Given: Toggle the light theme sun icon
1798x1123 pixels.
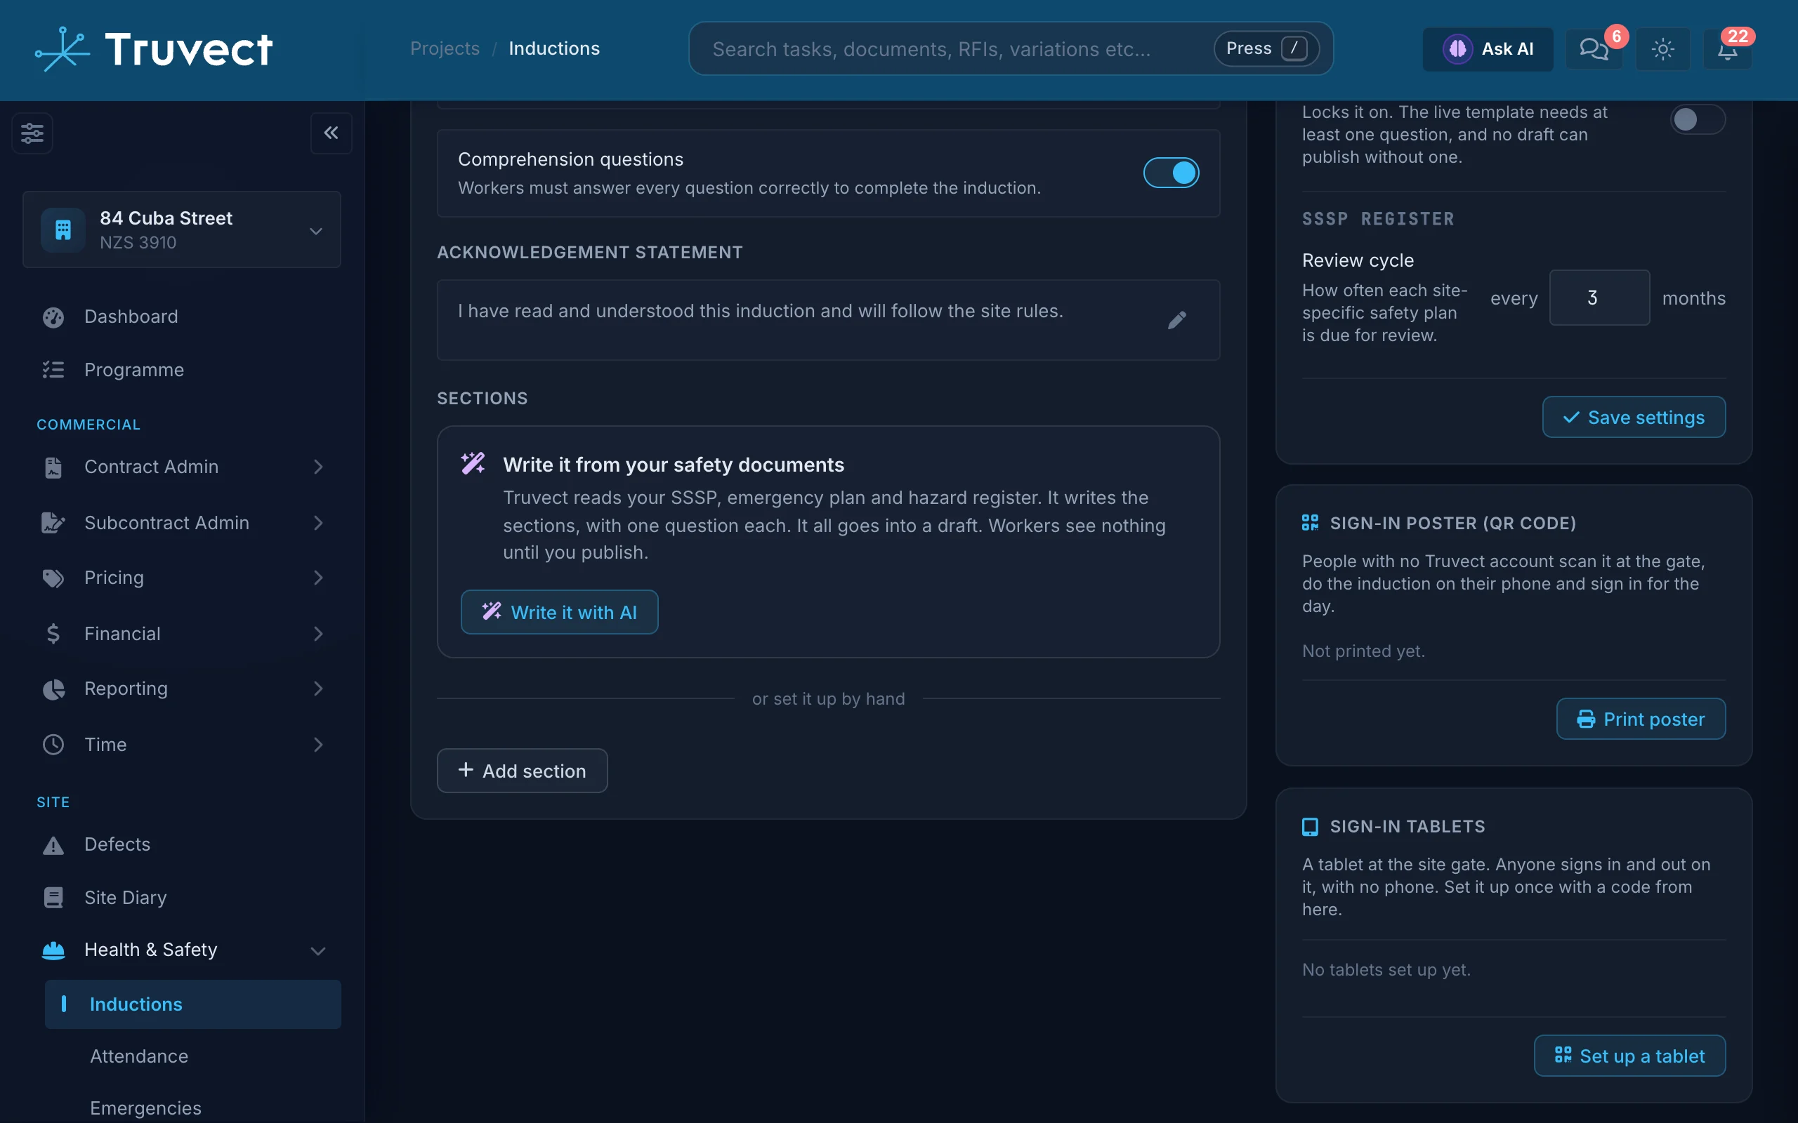Looking at the screenshot, I should (1662, 49).
